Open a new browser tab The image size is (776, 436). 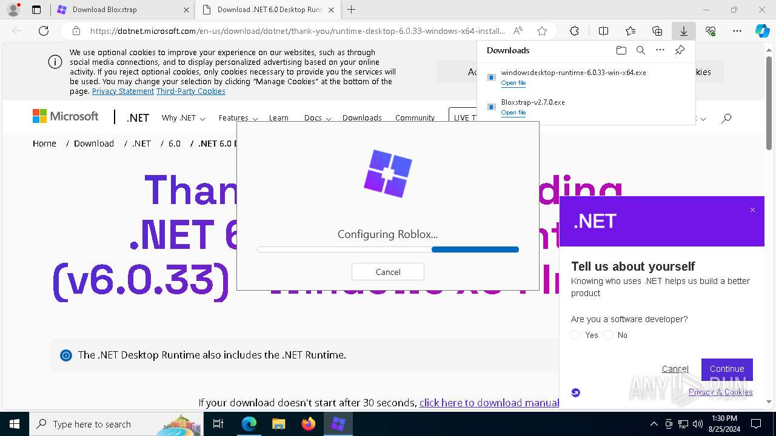(x=351, y=10)
